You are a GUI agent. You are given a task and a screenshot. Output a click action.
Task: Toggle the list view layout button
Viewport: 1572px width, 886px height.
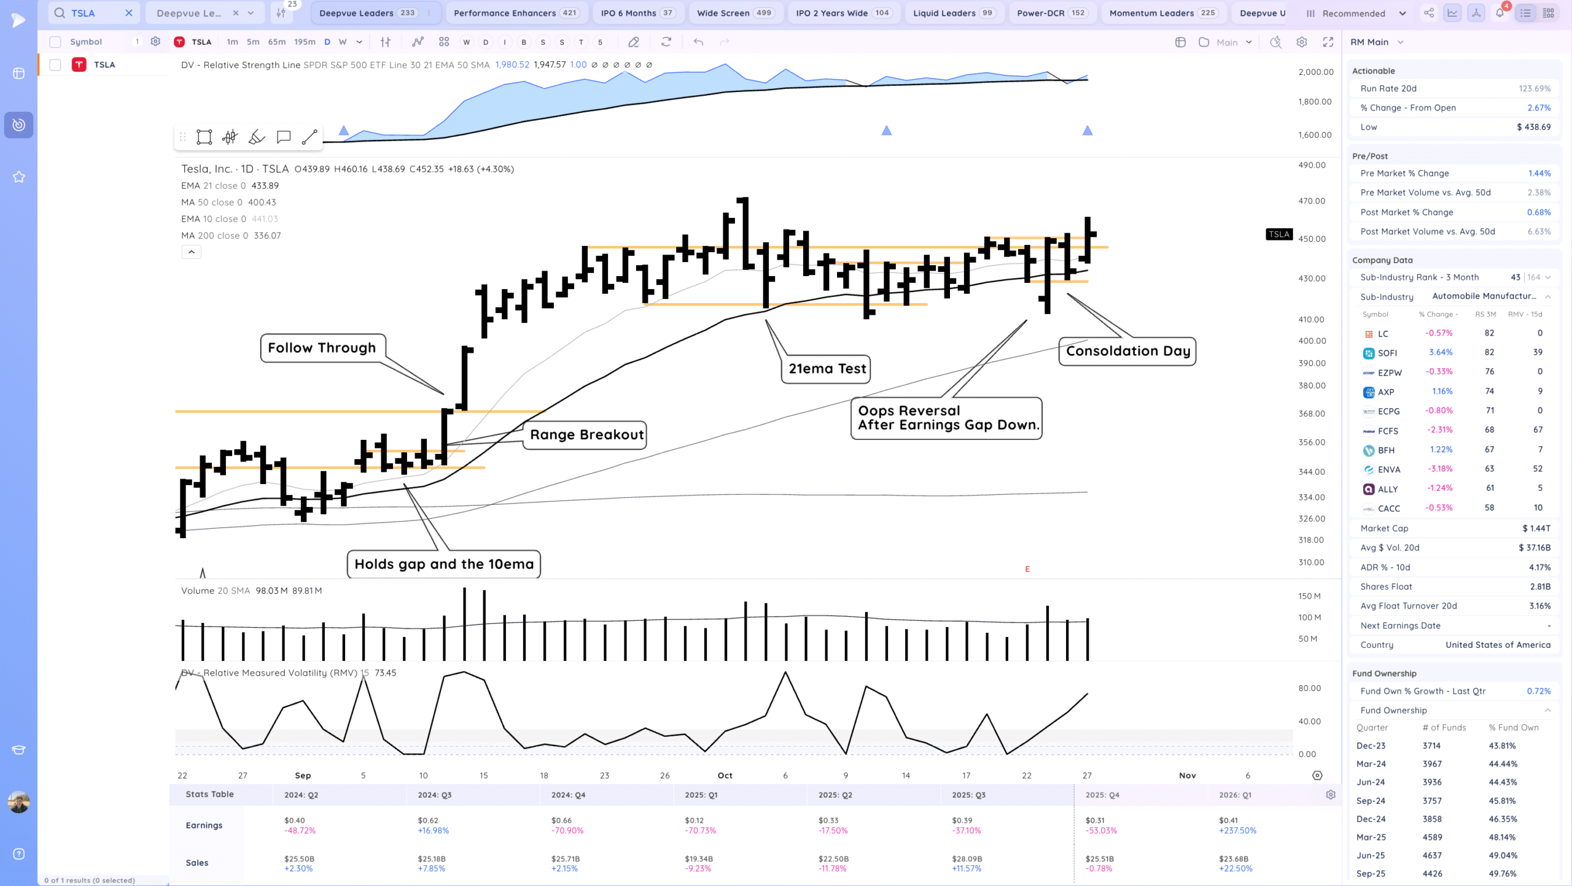point(1525,13)
